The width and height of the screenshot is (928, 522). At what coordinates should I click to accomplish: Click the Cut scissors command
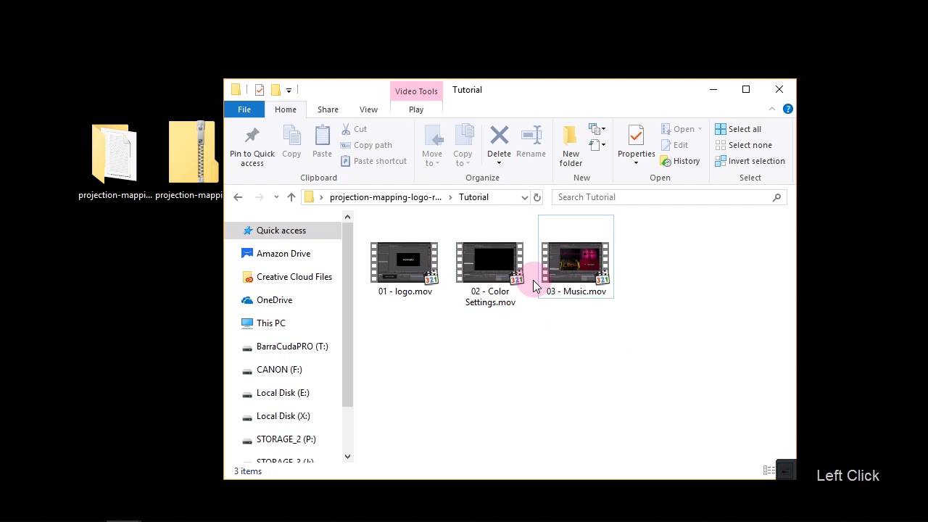(354, 129)
